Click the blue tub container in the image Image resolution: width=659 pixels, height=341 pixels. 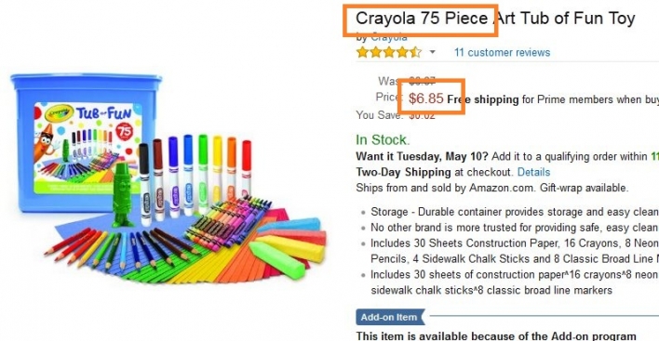point(86,140)
